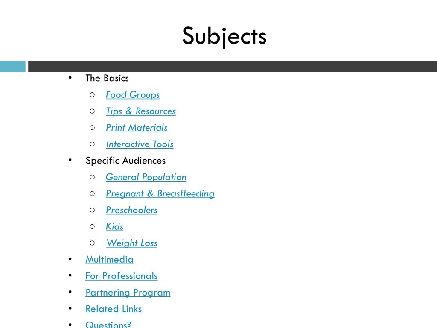Open the Food Groups link
The width and height of the screenshot is (437, 328).
[133, 95]
